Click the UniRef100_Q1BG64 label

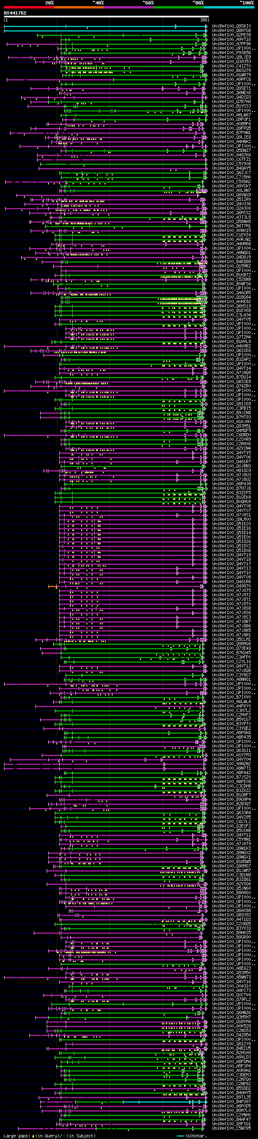(x=231, y=297)
